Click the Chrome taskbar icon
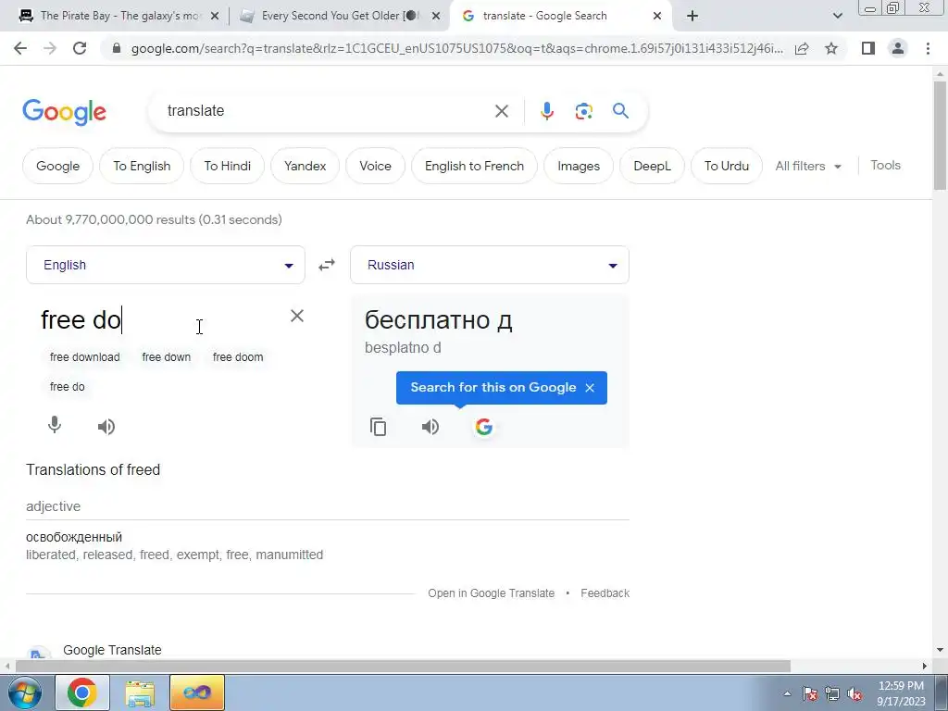 point(82,692)
